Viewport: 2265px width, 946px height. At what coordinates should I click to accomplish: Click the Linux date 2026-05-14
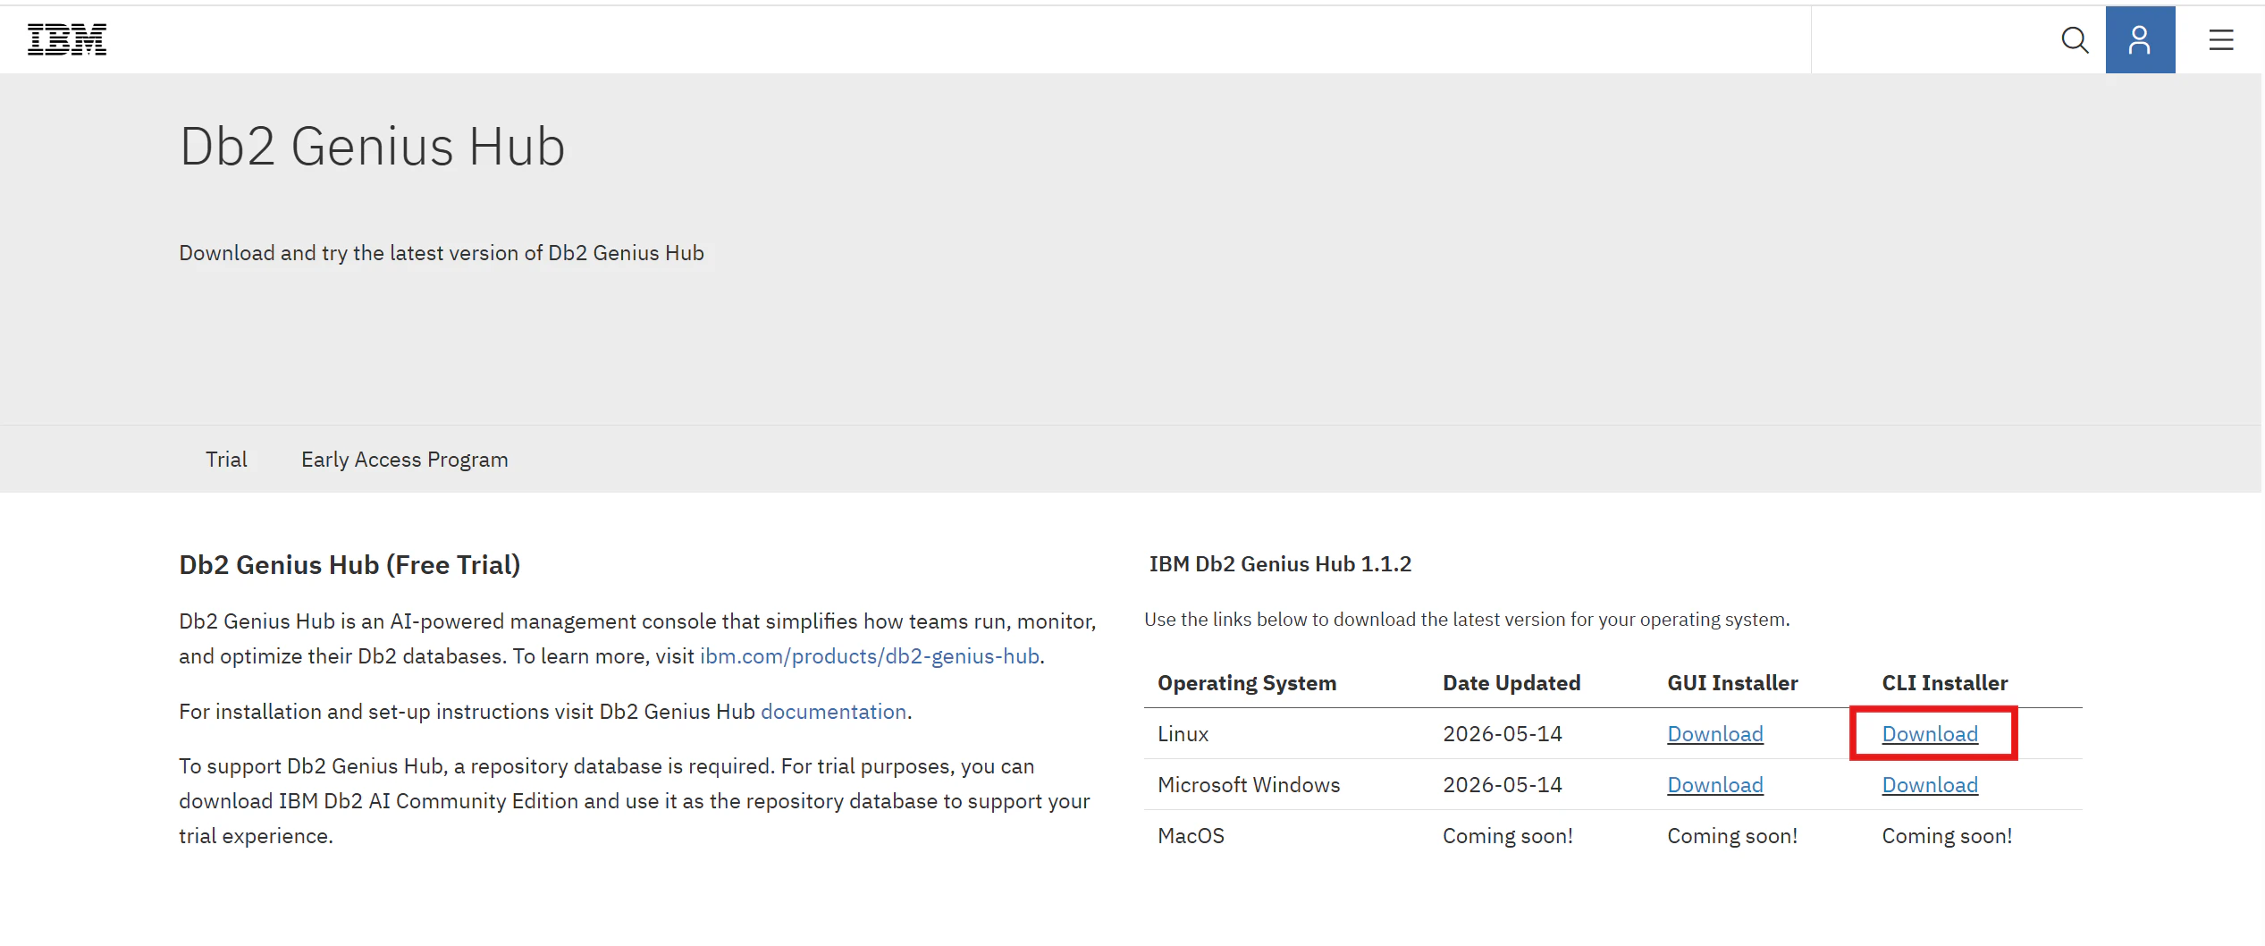[x=1503, y=734]
